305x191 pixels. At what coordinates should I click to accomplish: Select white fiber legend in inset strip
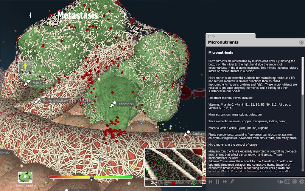[154, 183]
